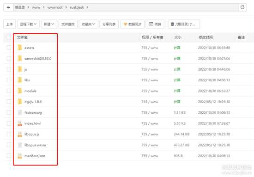Image resolution: width=254 pixels, height=177 pixels.
Task: Sort by 大小 column header
Action: click(x=178, y=37)
